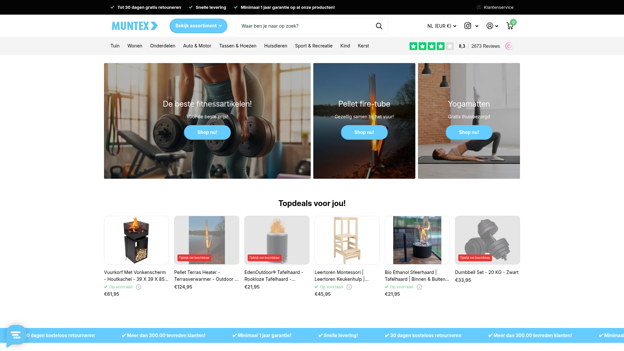Open the EdenOutdoor Tafelhaard product image

277,240
